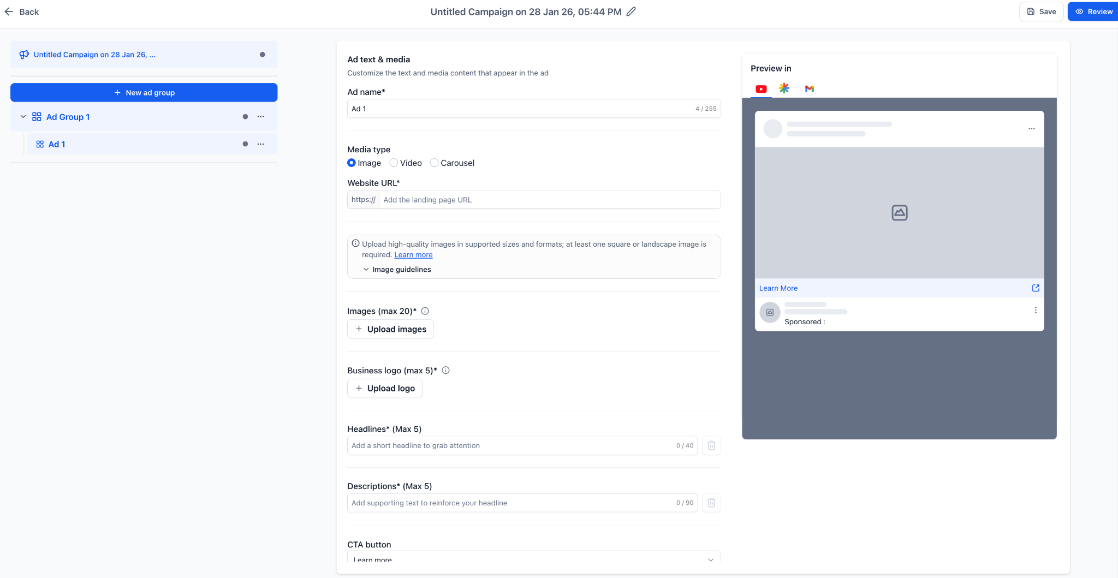Open the vertical dots menu near Sponsored
The width and height of the screenshot is (1118, 578).
pyautogui.click(x=1036, y=310)
